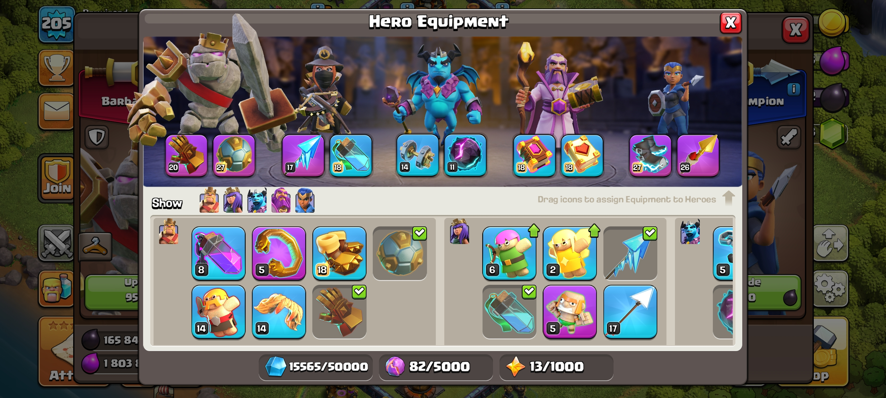Screen dimensions: 886x398
Task: Filter equipment by Grand Warden portrait
Action: 281,200
